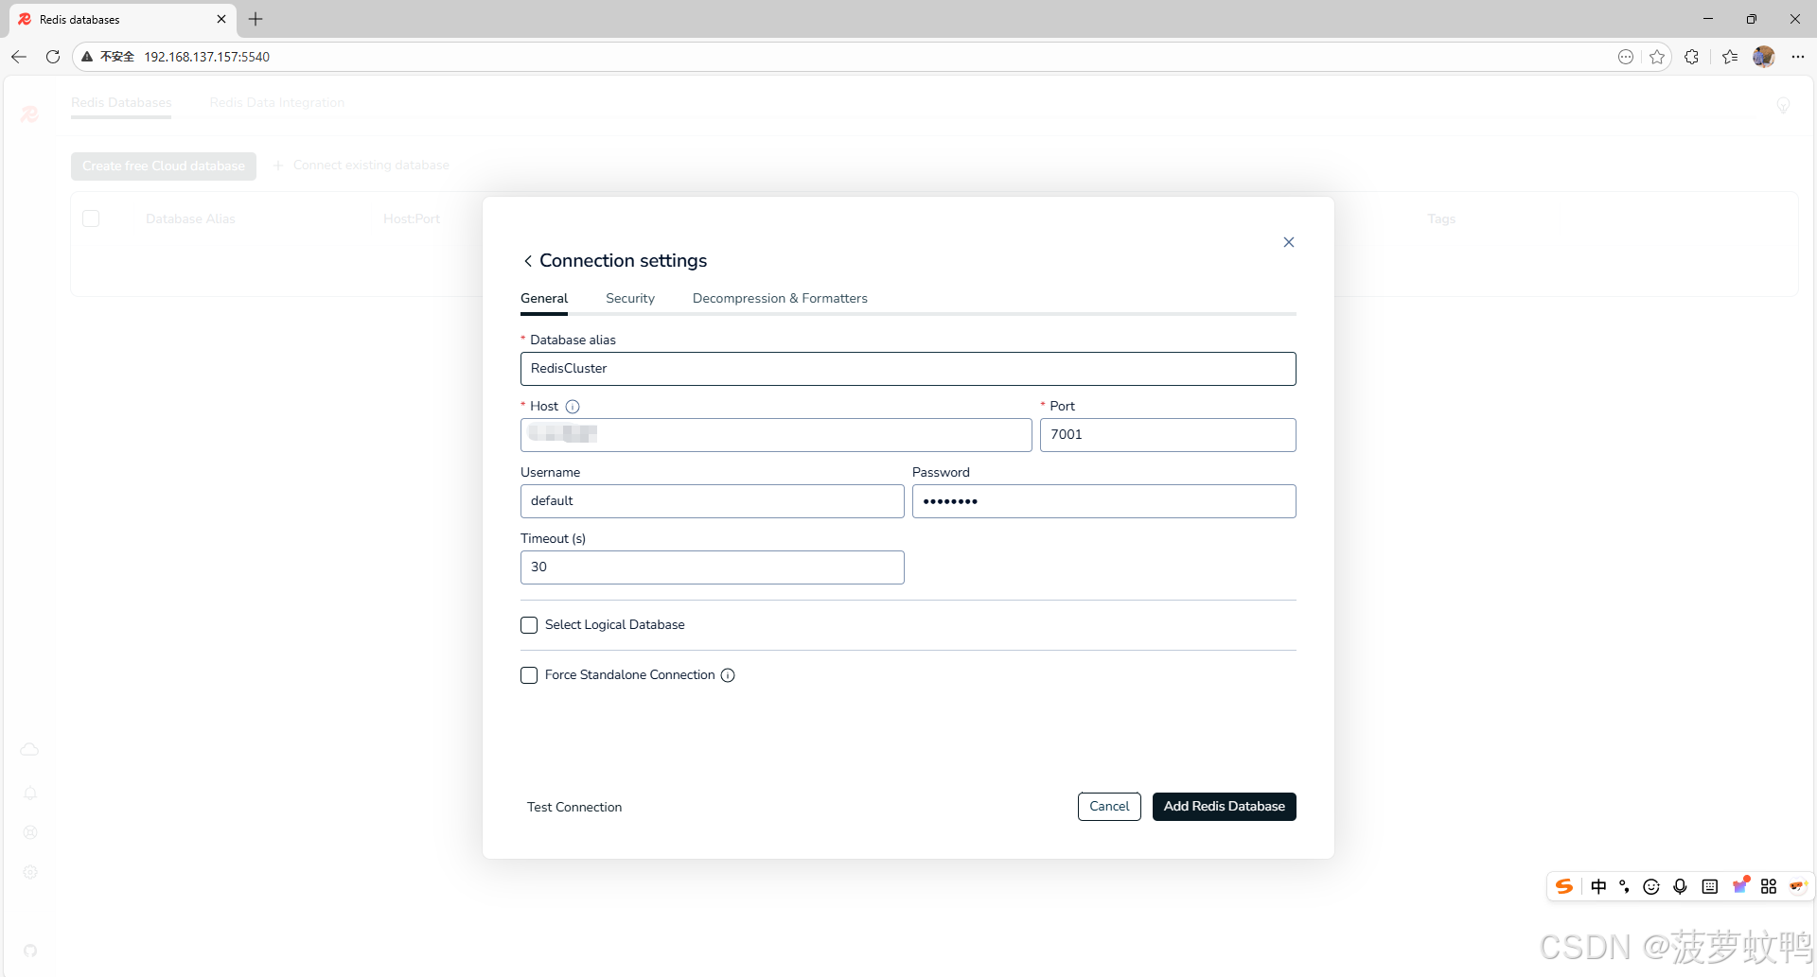Toggle Chinese input mode in IME toolbar
Screen dimensions: 1817x977
point(1598,886)
